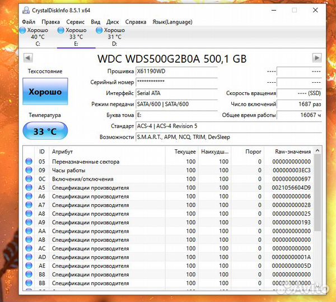This screenshot has height=302, width=336.
Task: Select the Переназначенные сектора row
Action: [x=168, y=162]
